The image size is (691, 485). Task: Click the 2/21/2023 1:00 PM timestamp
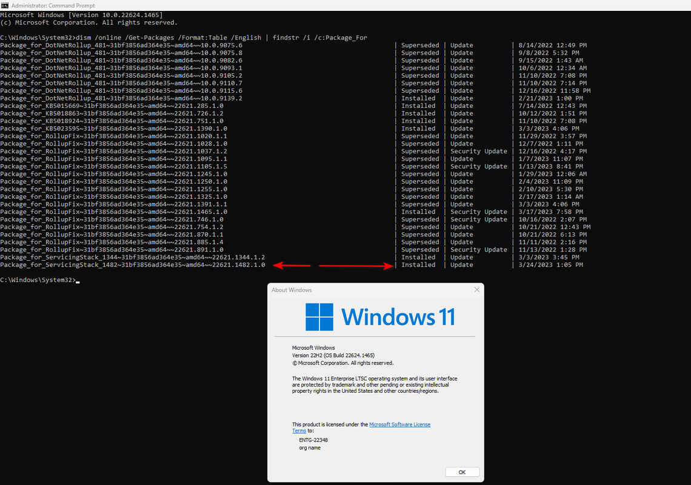tap(551, 98)
